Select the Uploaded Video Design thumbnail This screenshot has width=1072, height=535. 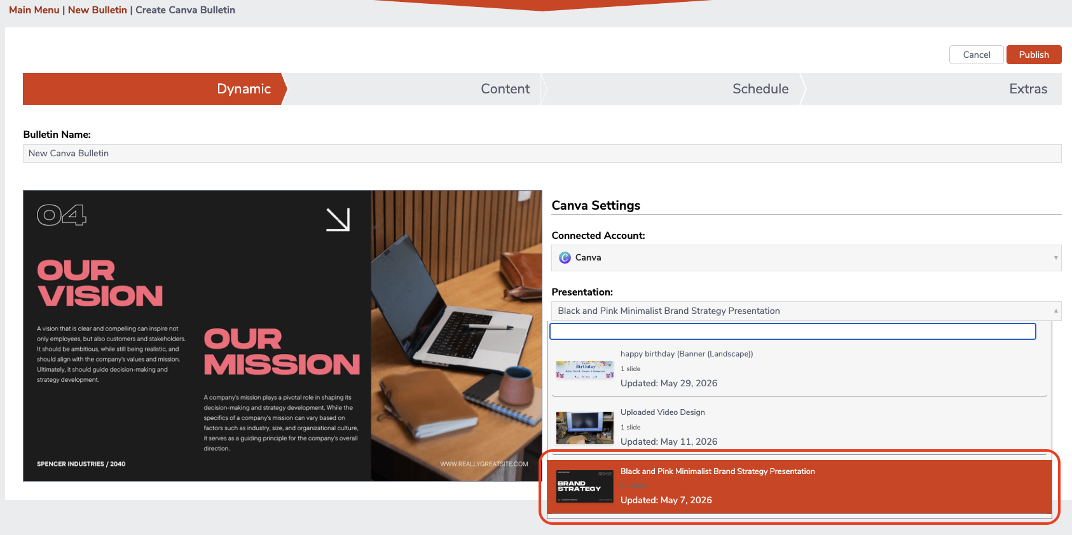click(x=585, y=428)
